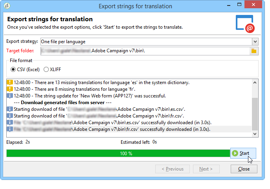Click the 'Export strategy:' label
The width and height of the screenshot is (270, 189).
[x=22, y=42]
